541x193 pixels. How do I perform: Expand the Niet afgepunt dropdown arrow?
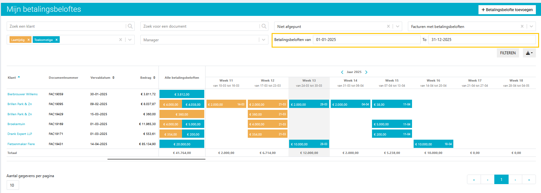pyautogui.click(x=397, y=26)
